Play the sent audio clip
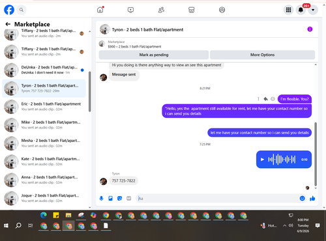 [x=262, y=160]
